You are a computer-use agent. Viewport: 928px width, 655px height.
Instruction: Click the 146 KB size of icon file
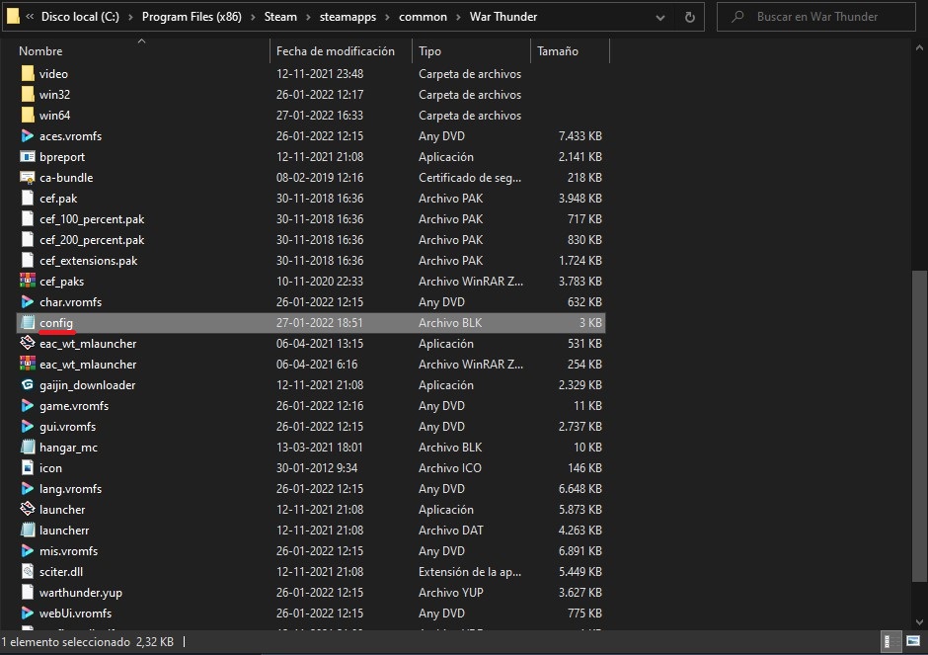[584, 468]
